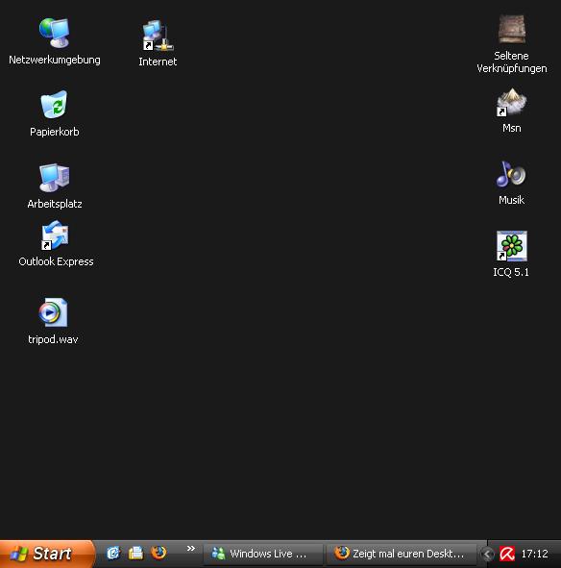Select the tripod.wav audio file
Viewport: 561px width, 568px height.
pos(53,321)
